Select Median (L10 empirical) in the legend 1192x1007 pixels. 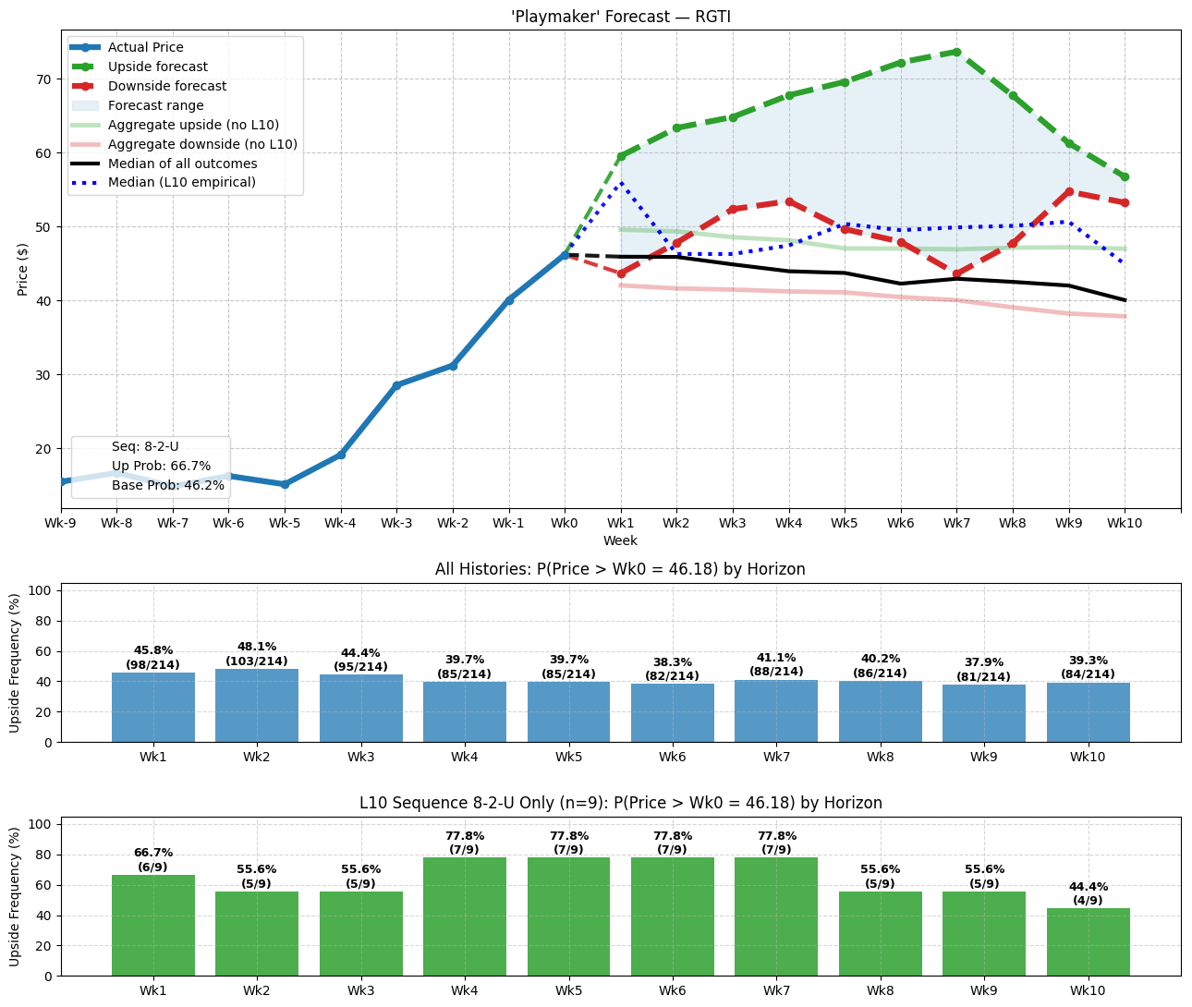click(181, 182)
